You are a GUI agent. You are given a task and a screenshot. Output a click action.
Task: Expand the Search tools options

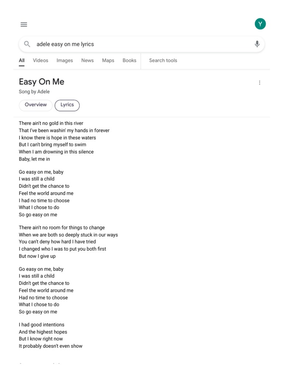[x=163, y=60]
